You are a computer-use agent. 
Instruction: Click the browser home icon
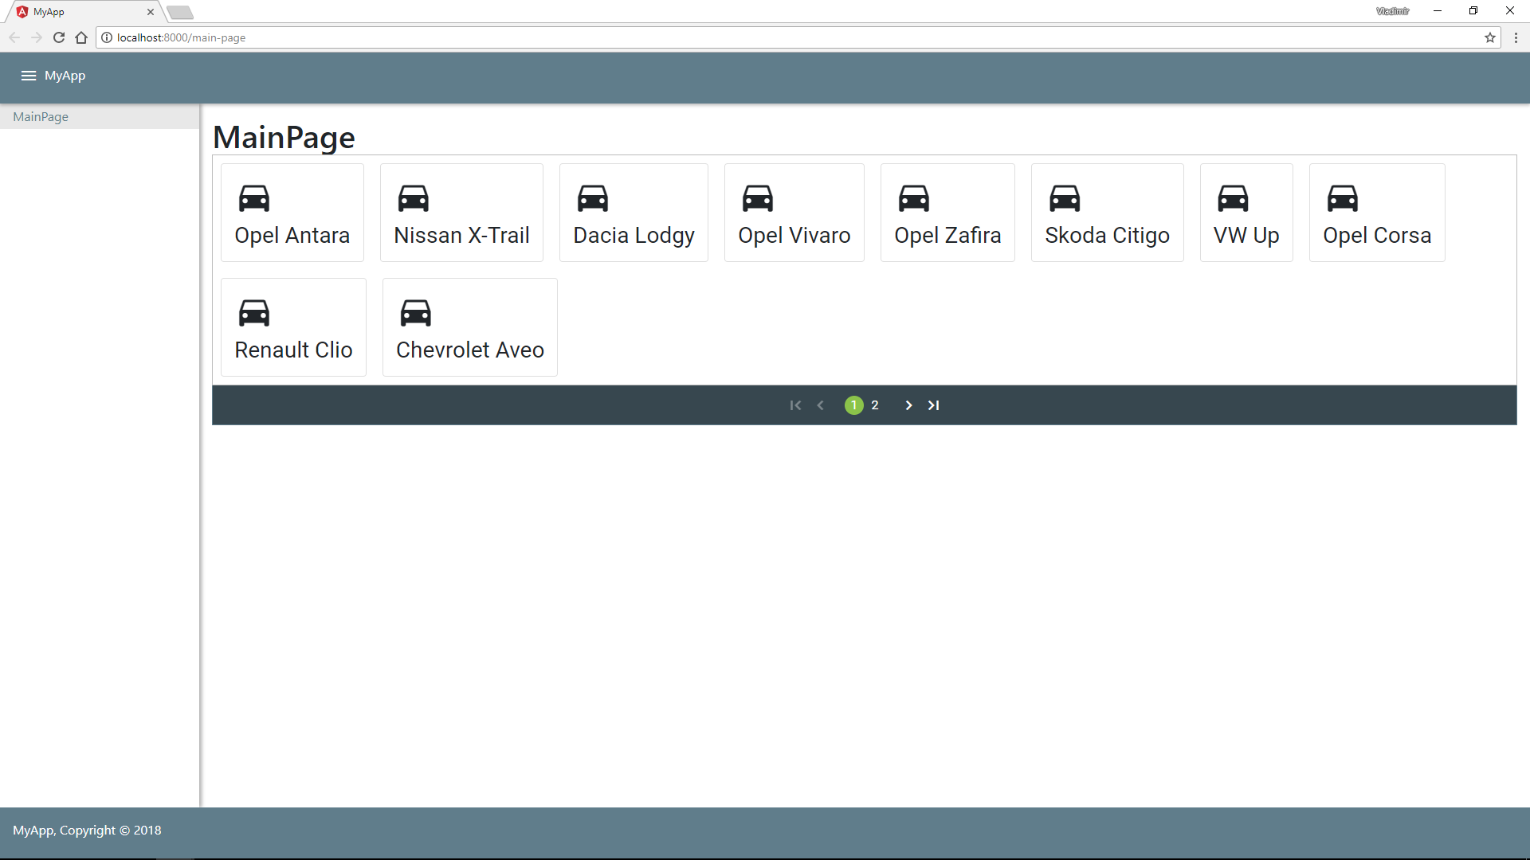[81, 37]
